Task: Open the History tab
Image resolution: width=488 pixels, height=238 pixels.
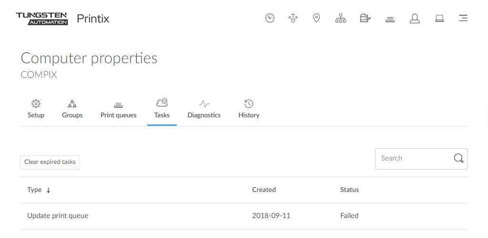Action: coord(249,109)
